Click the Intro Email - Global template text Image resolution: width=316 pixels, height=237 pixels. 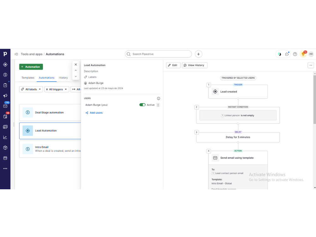[x=222, y=184]
